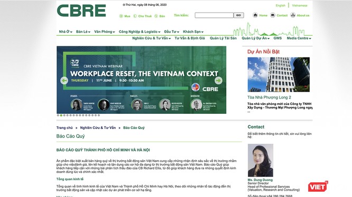
Task: Focus the Tìm kiếm search field
Action: [x=214, y=15]
